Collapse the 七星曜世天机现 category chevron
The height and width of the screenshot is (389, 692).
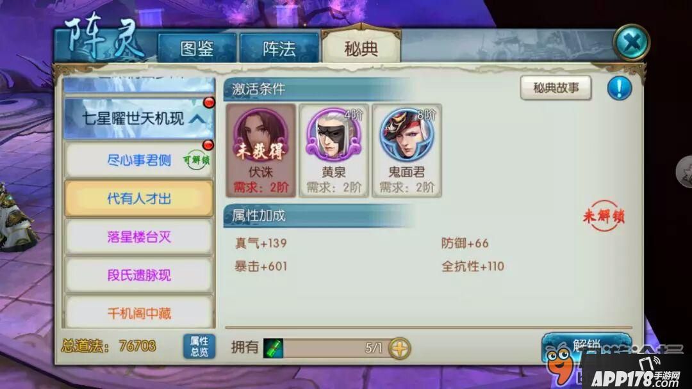pos(198,118)
